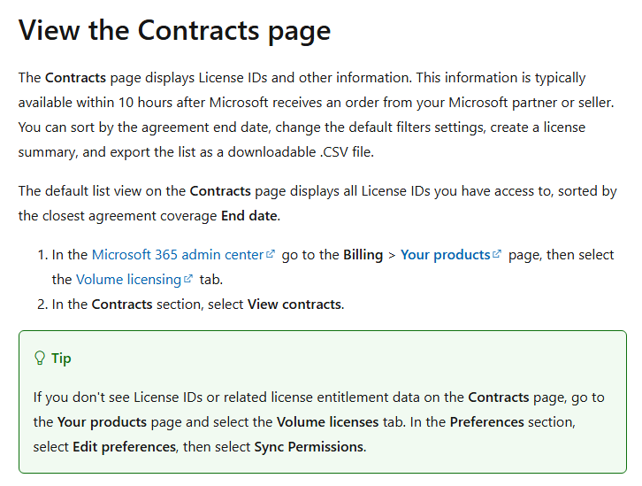Click the bold Preferences text in tip
This screenshot has height=486, width=642.
click(487, 421)
